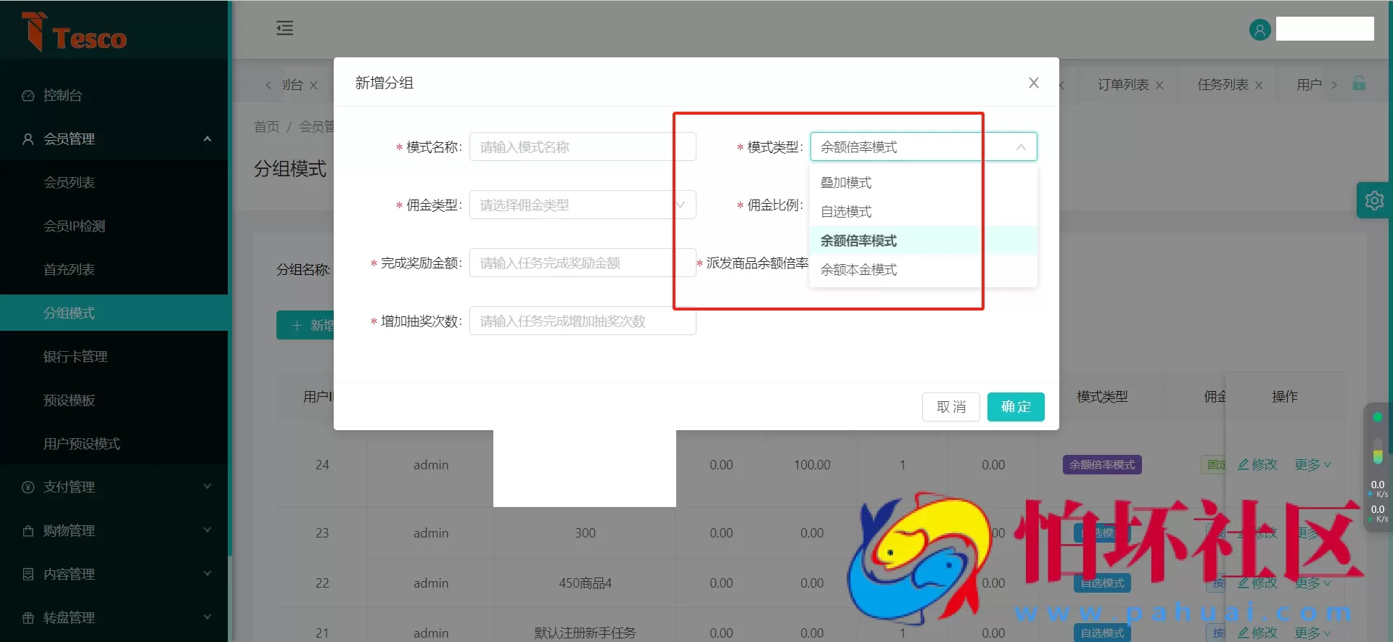Click the 操作 column header
1393x642 pixels.
point(1285,397)
